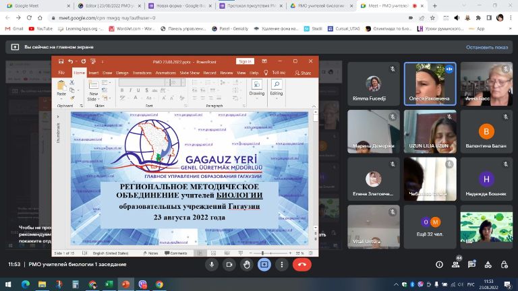This screenshot has height=291, width=518.
Task: Adjust the PowerPoint zoom slider
Action: pyautogui.click(x=262, y=253)
